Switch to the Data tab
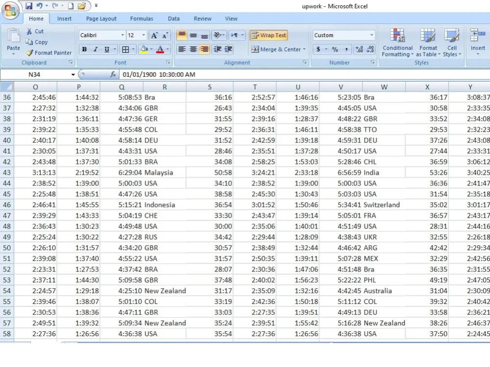This screenshot has width=490, height=367. (x=173, y=19)
